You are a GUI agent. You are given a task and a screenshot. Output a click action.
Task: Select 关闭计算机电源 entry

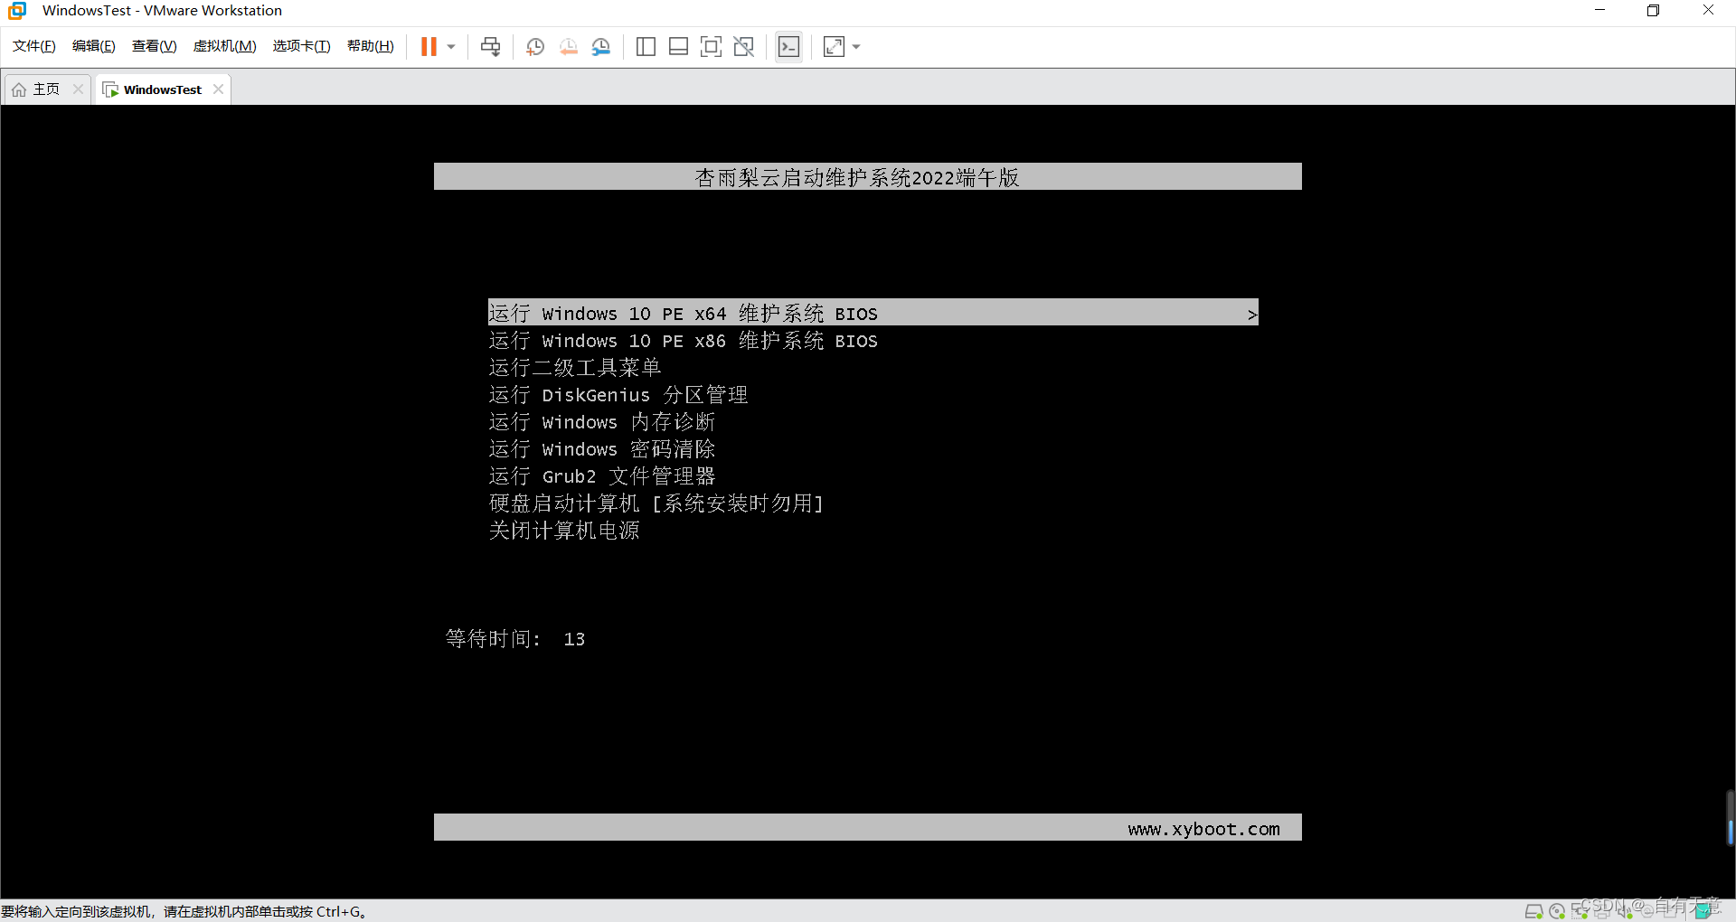click(x=564, y=531)
